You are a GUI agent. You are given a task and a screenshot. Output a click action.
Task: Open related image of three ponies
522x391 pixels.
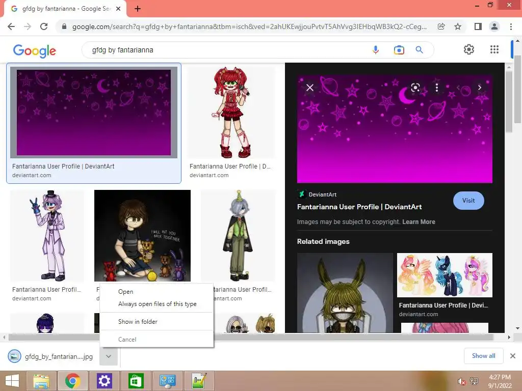[445, 275]
